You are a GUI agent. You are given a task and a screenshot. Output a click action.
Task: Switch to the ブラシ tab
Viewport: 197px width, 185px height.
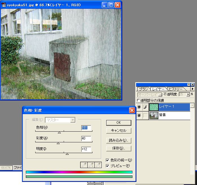143,89
